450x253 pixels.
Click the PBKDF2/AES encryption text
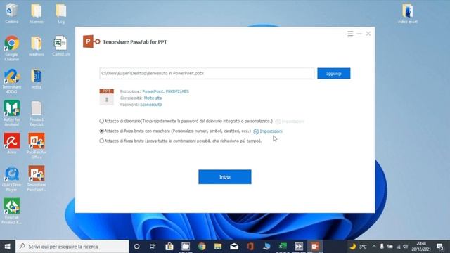click(x=177, y=91)
